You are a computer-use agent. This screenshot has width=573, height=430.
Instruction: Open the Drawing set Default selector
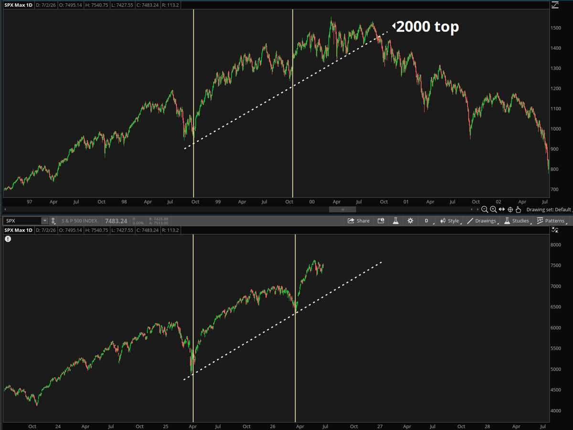[x=549, y=210]
